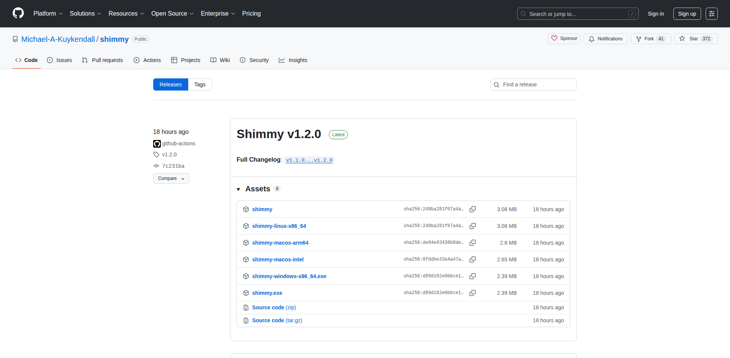Open the Insights tab
The width and height of the screenshot is (730, 358).
[293, 60]
